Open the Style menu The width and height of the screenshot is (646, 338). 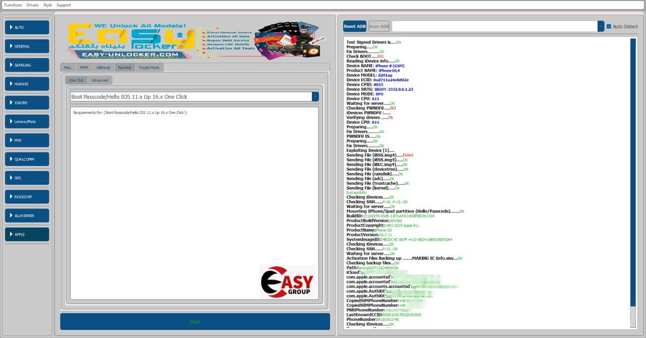pos(47,5)
